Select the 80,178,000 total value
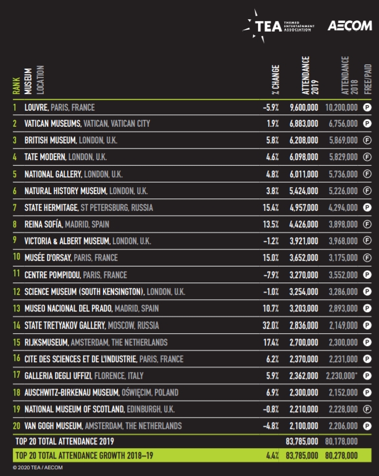Viewport: 379px width, 476px height. coord(341,441)
